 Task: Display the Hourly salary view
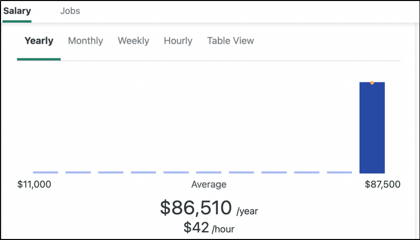[178, 41]
